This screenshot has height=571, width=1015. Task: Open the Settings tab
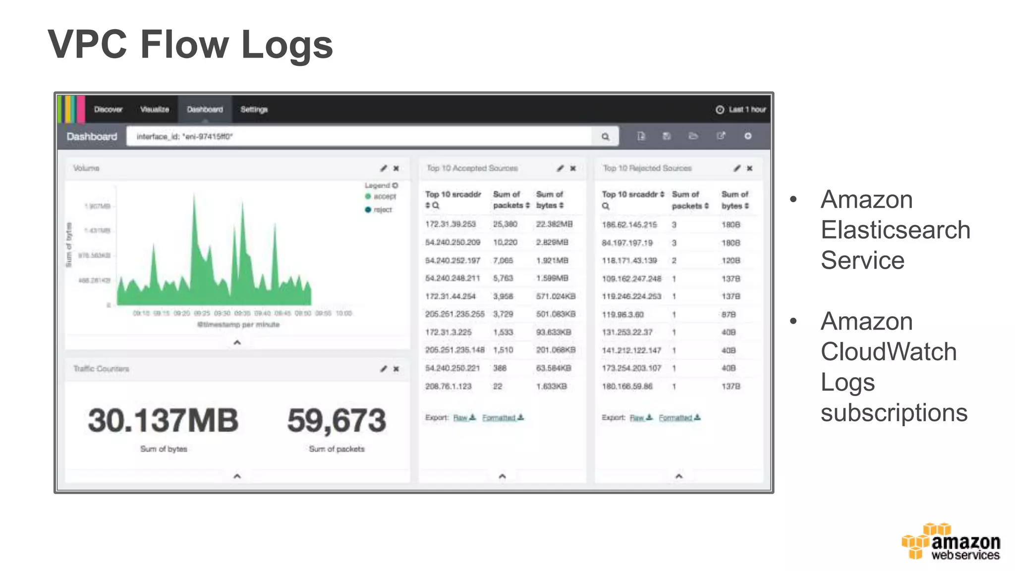254,110
